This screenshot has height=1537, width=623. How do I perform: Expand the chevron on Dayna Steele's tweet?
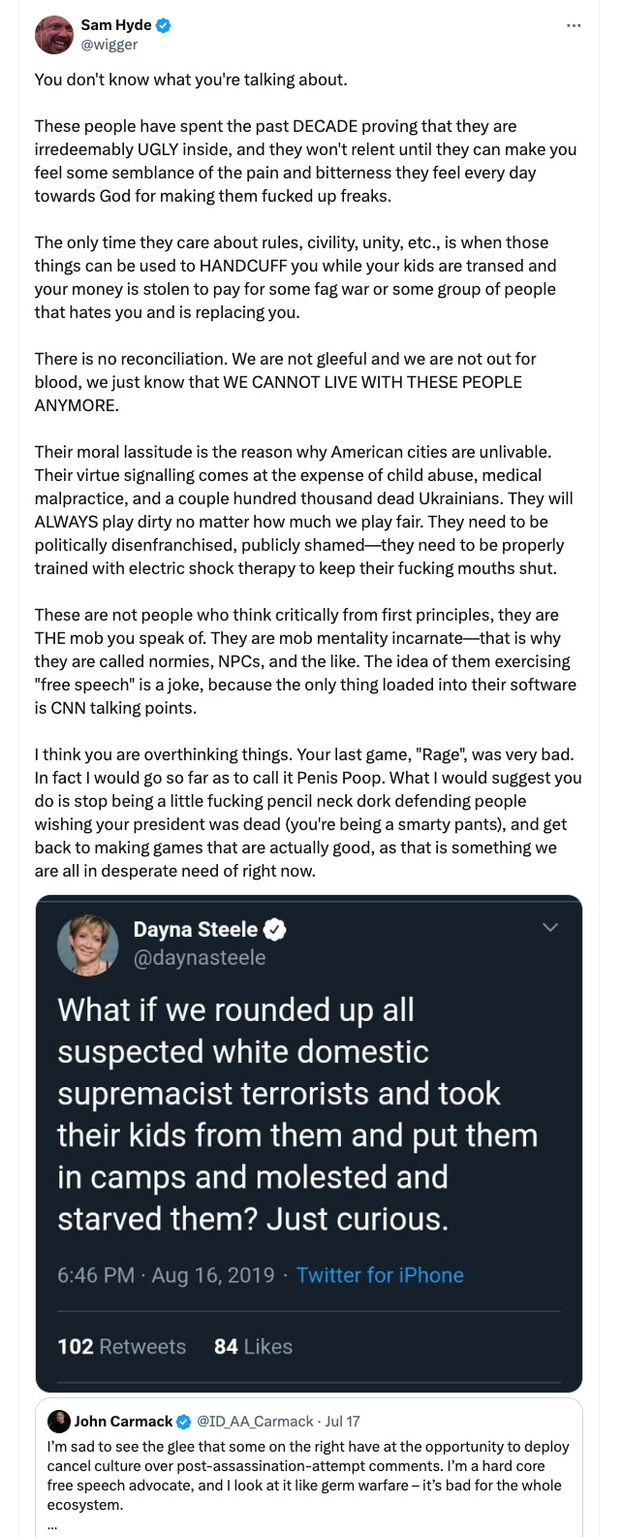pyautogui.click(x=550, y=927)
